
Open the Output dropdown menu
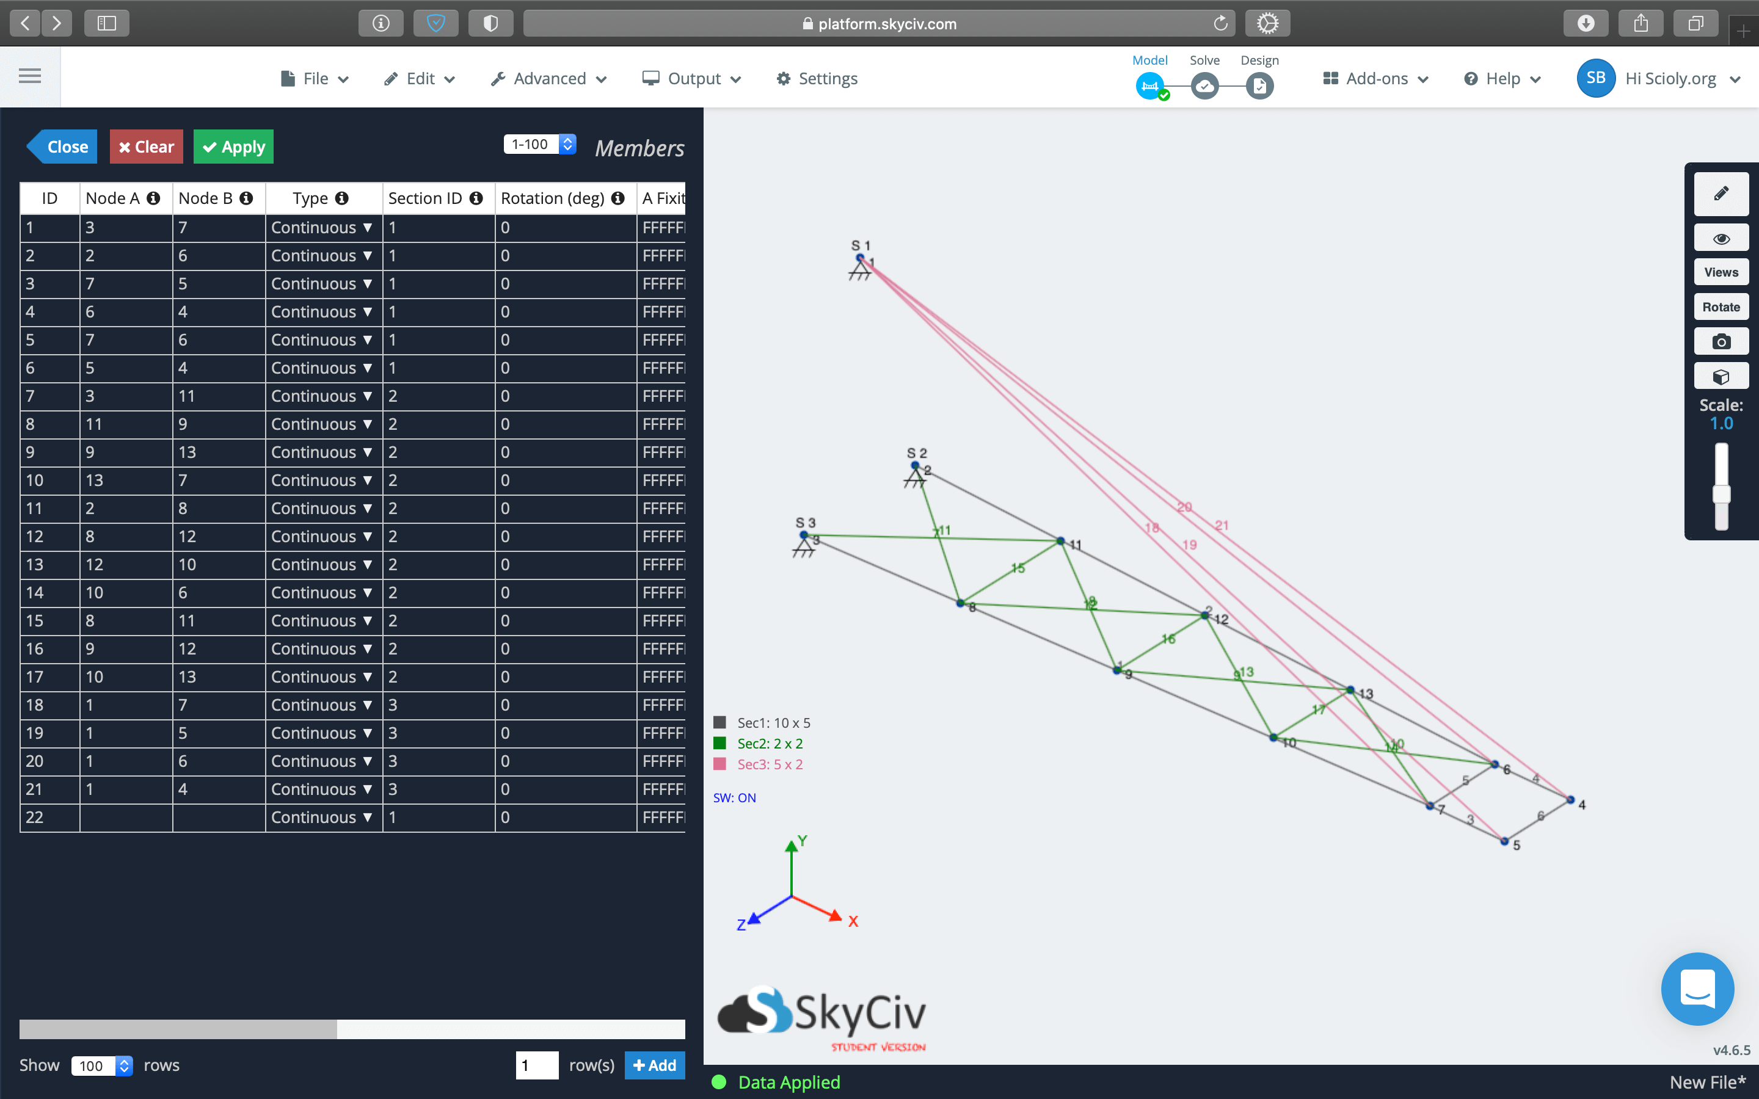click(693, 79)
